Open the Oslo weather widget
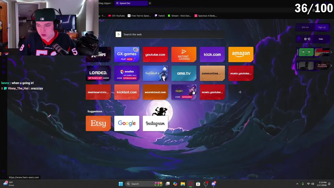The width and height of the screenshot is (334, 188). click(313, 39)
